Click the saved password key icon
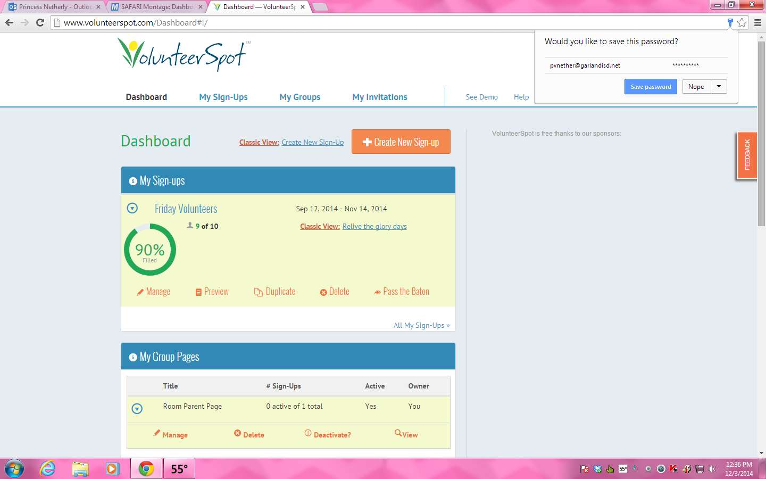This screenshot has height=479, width=766. (x=730, y=22)
